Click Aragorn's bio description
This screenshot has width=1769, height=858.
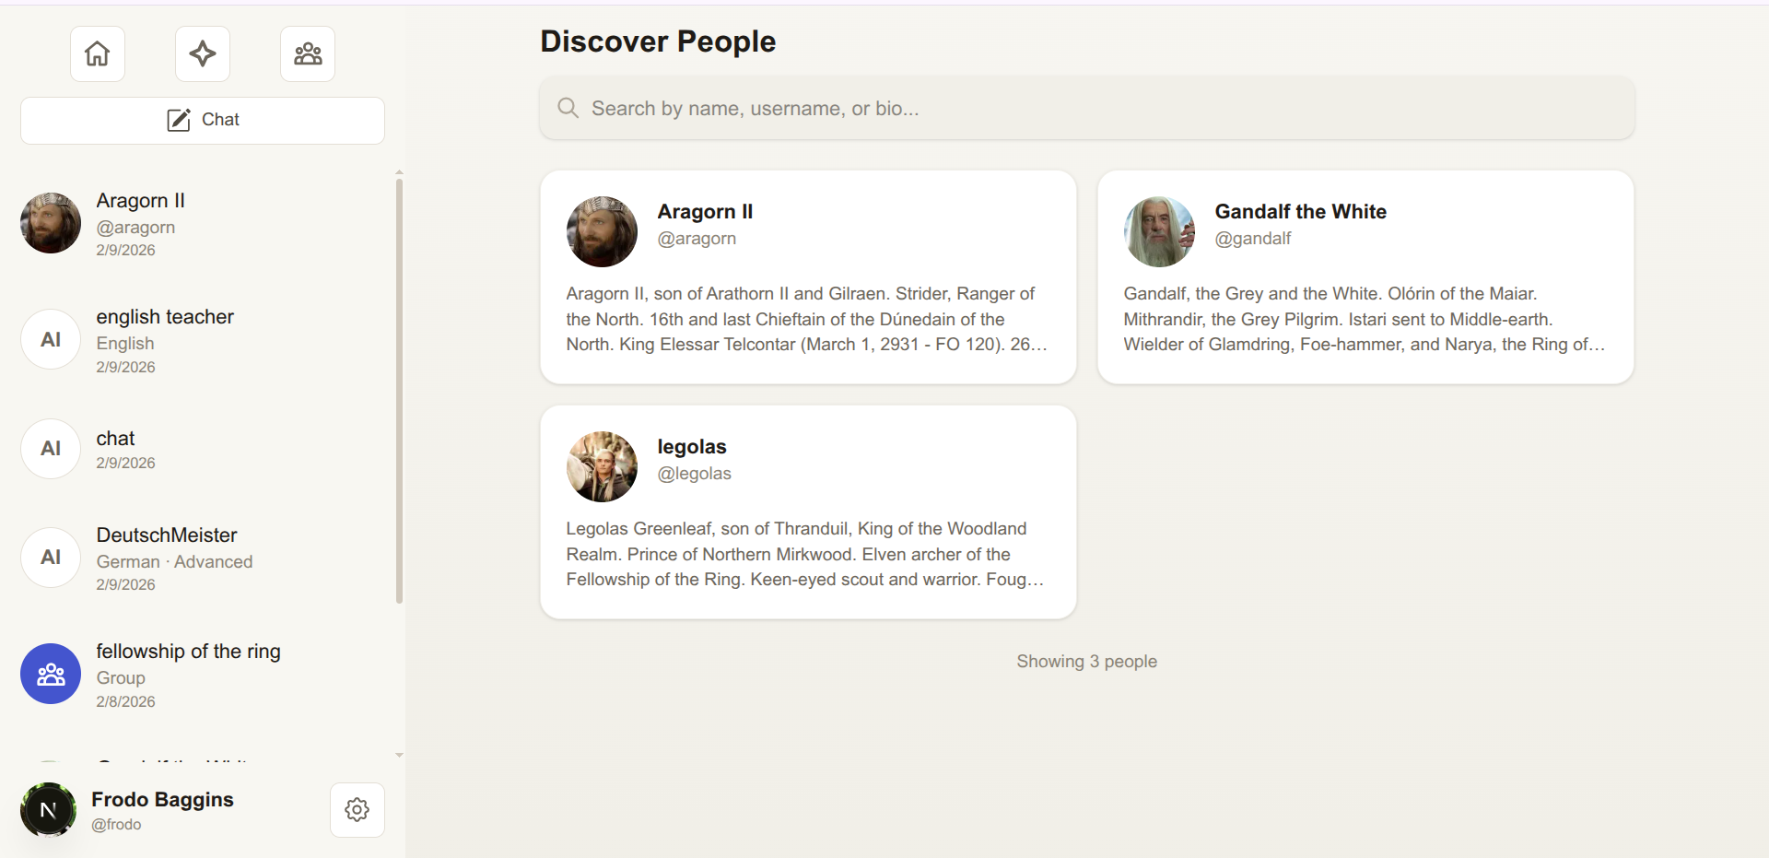[x=806, y=319]
